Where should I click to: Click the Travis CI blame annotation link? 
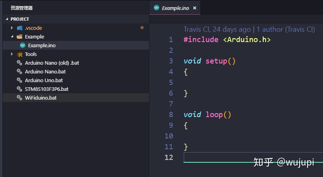[249, 29]
